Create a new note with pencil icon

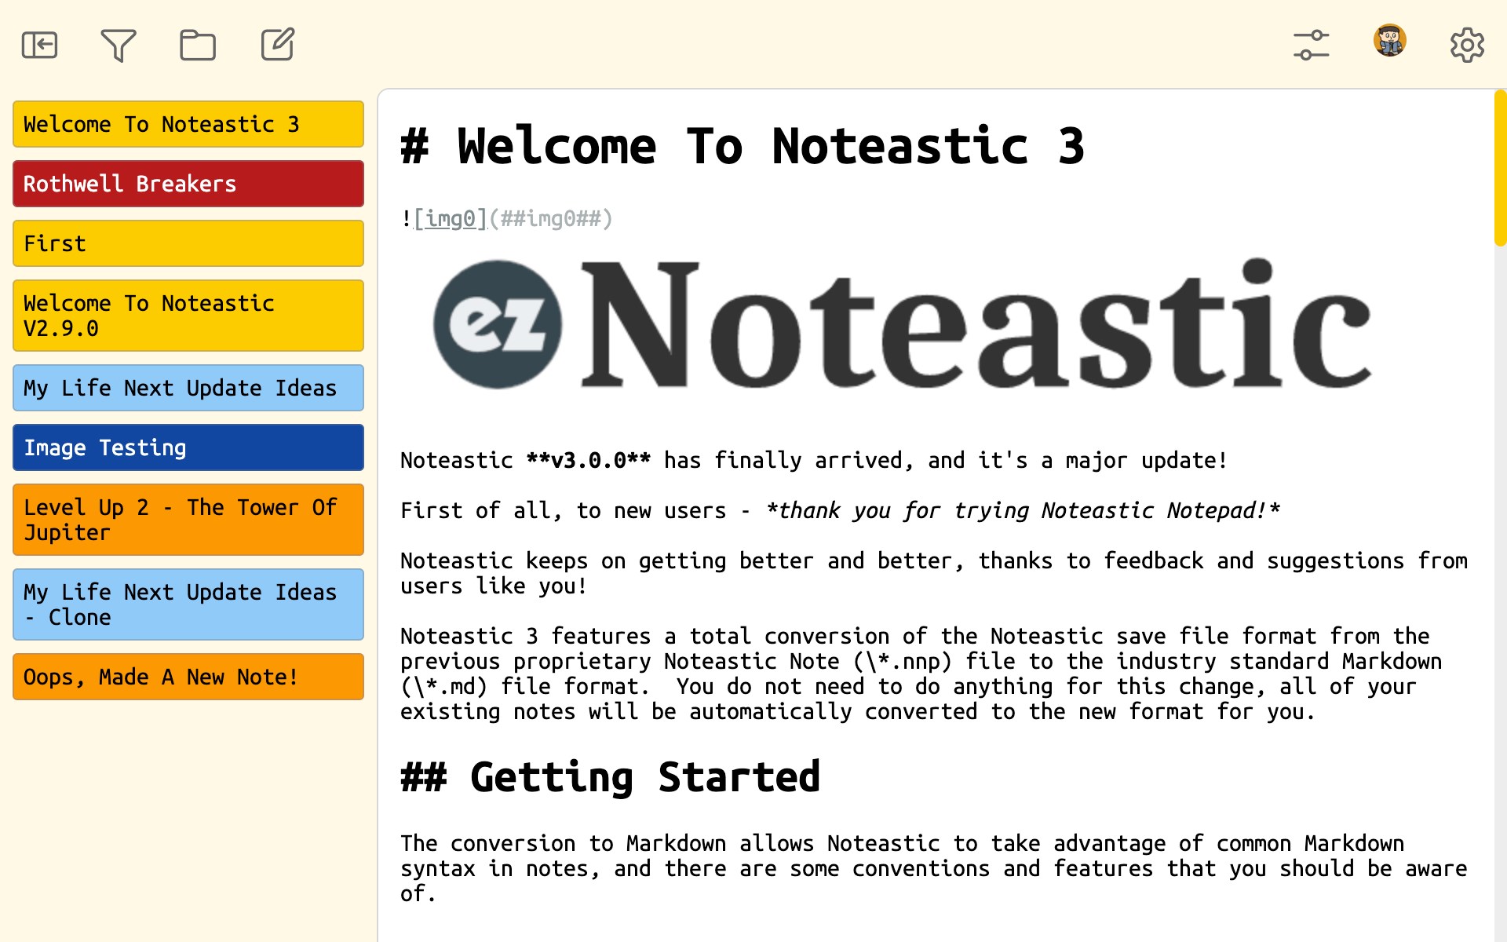click(x=277, y=45)
